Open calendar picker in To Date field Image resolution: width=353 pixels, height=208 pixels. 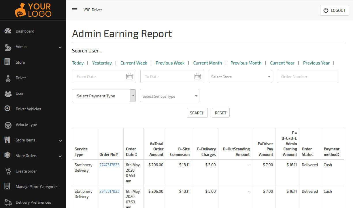click(197, 77)
